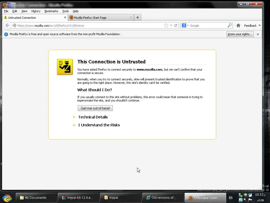Open the mypal folder taskbar item
Screen dimensions: 270x203
(121, 198)
